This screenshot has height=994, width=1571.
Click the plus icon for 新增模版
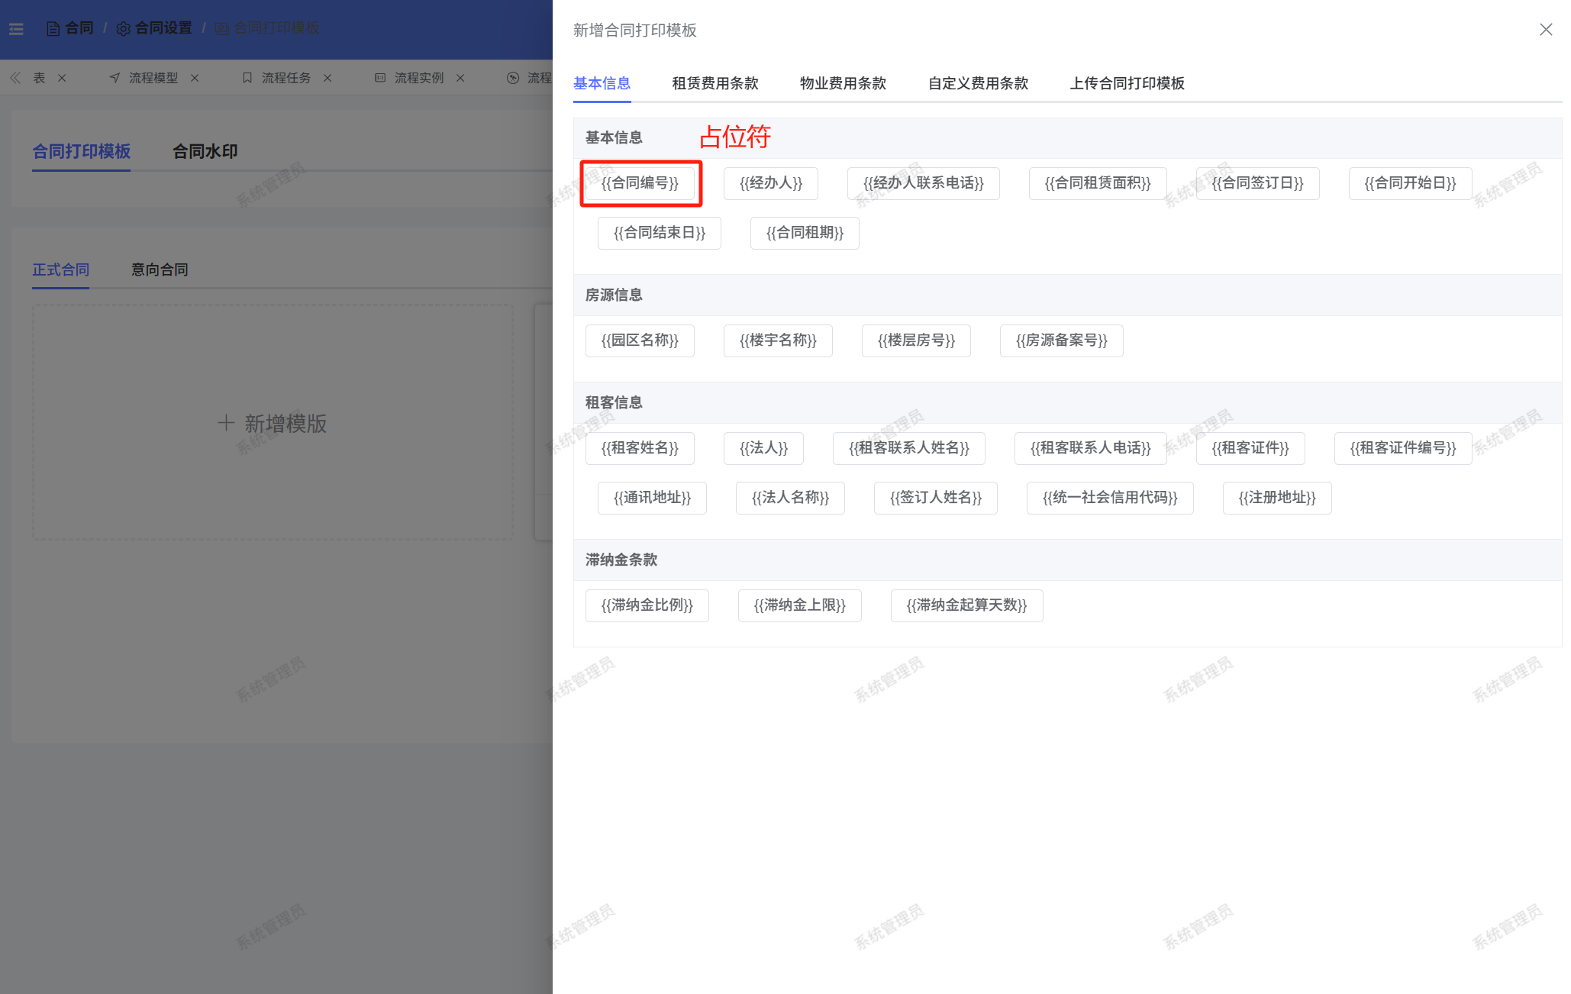coord(226,423)
